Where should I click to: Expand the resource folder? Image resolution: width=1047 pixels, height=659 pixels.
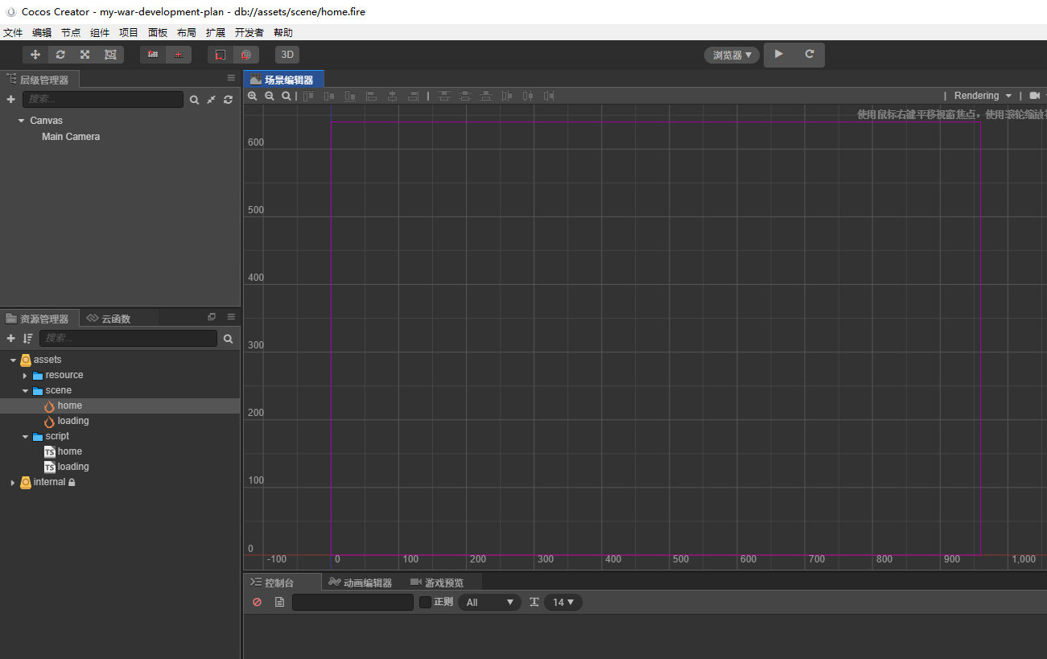[25, 376]
